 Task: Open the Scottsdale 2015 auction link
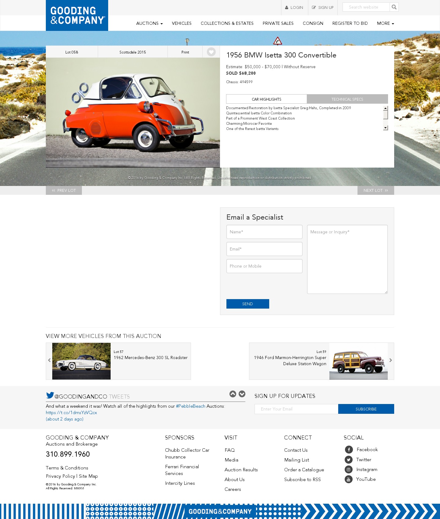coord(133,52)
